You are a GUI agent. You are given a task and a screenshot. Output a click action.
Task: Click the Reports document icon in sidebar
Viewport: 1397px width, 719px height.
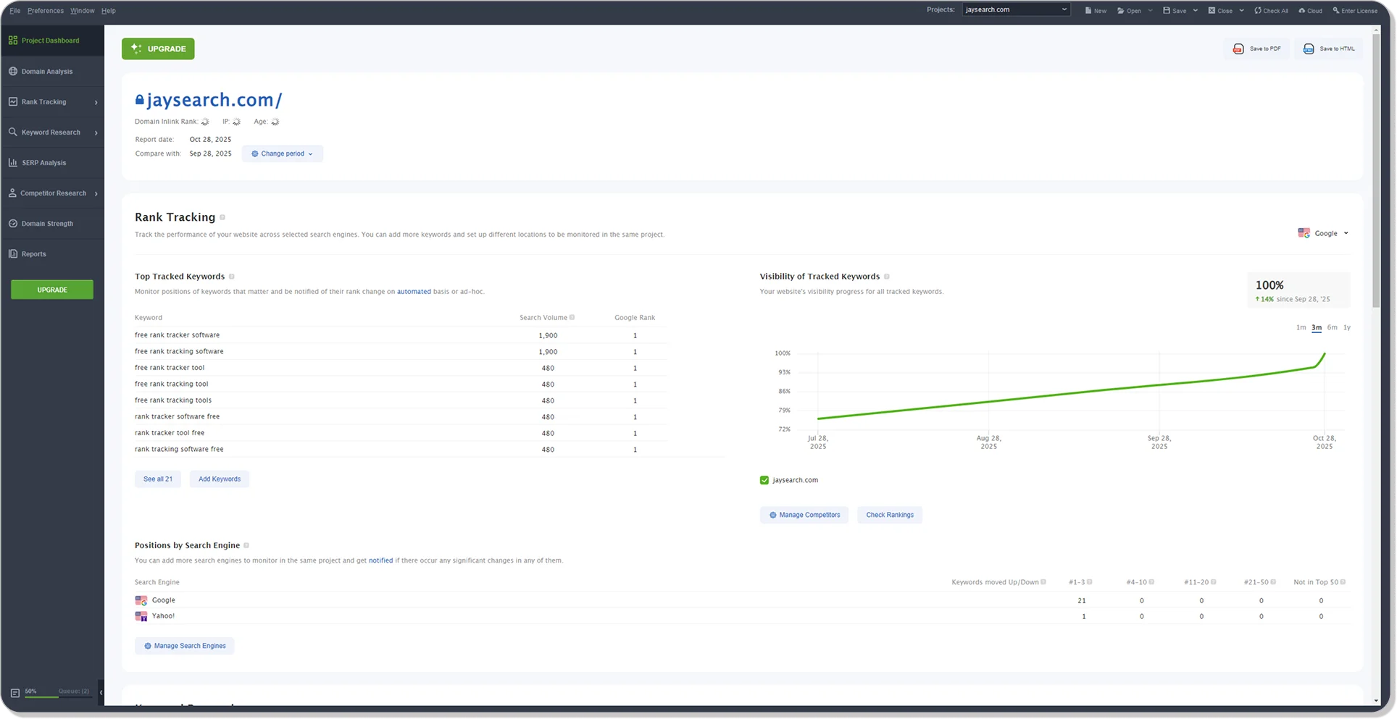(x=13, y=253)
